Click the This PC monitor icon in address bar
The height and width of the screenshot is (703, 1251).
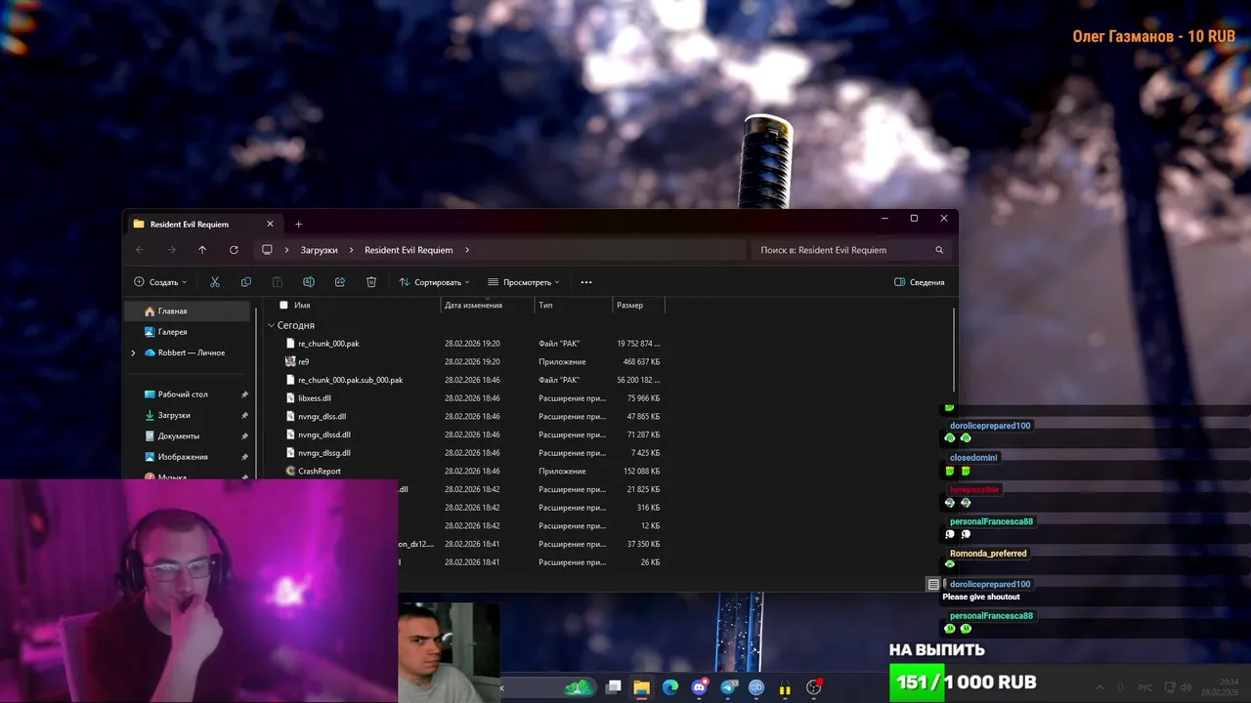[x=267, y=250]
